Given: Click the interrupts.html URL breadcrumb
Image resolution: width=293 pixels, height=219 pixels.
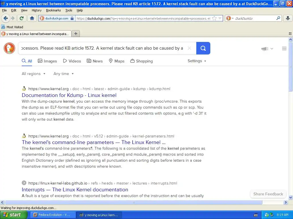Looking at the screenshot, I should 164,183.
